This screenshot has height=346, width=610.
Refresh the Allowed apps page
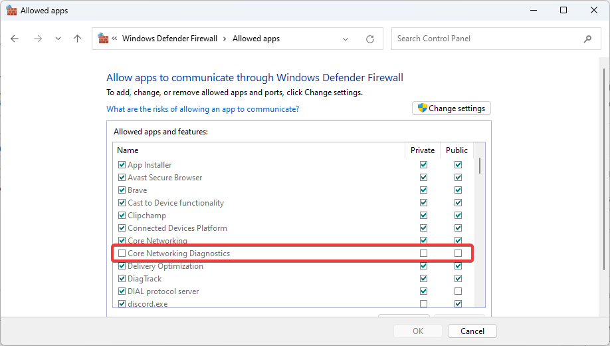[x=370, y=39]
